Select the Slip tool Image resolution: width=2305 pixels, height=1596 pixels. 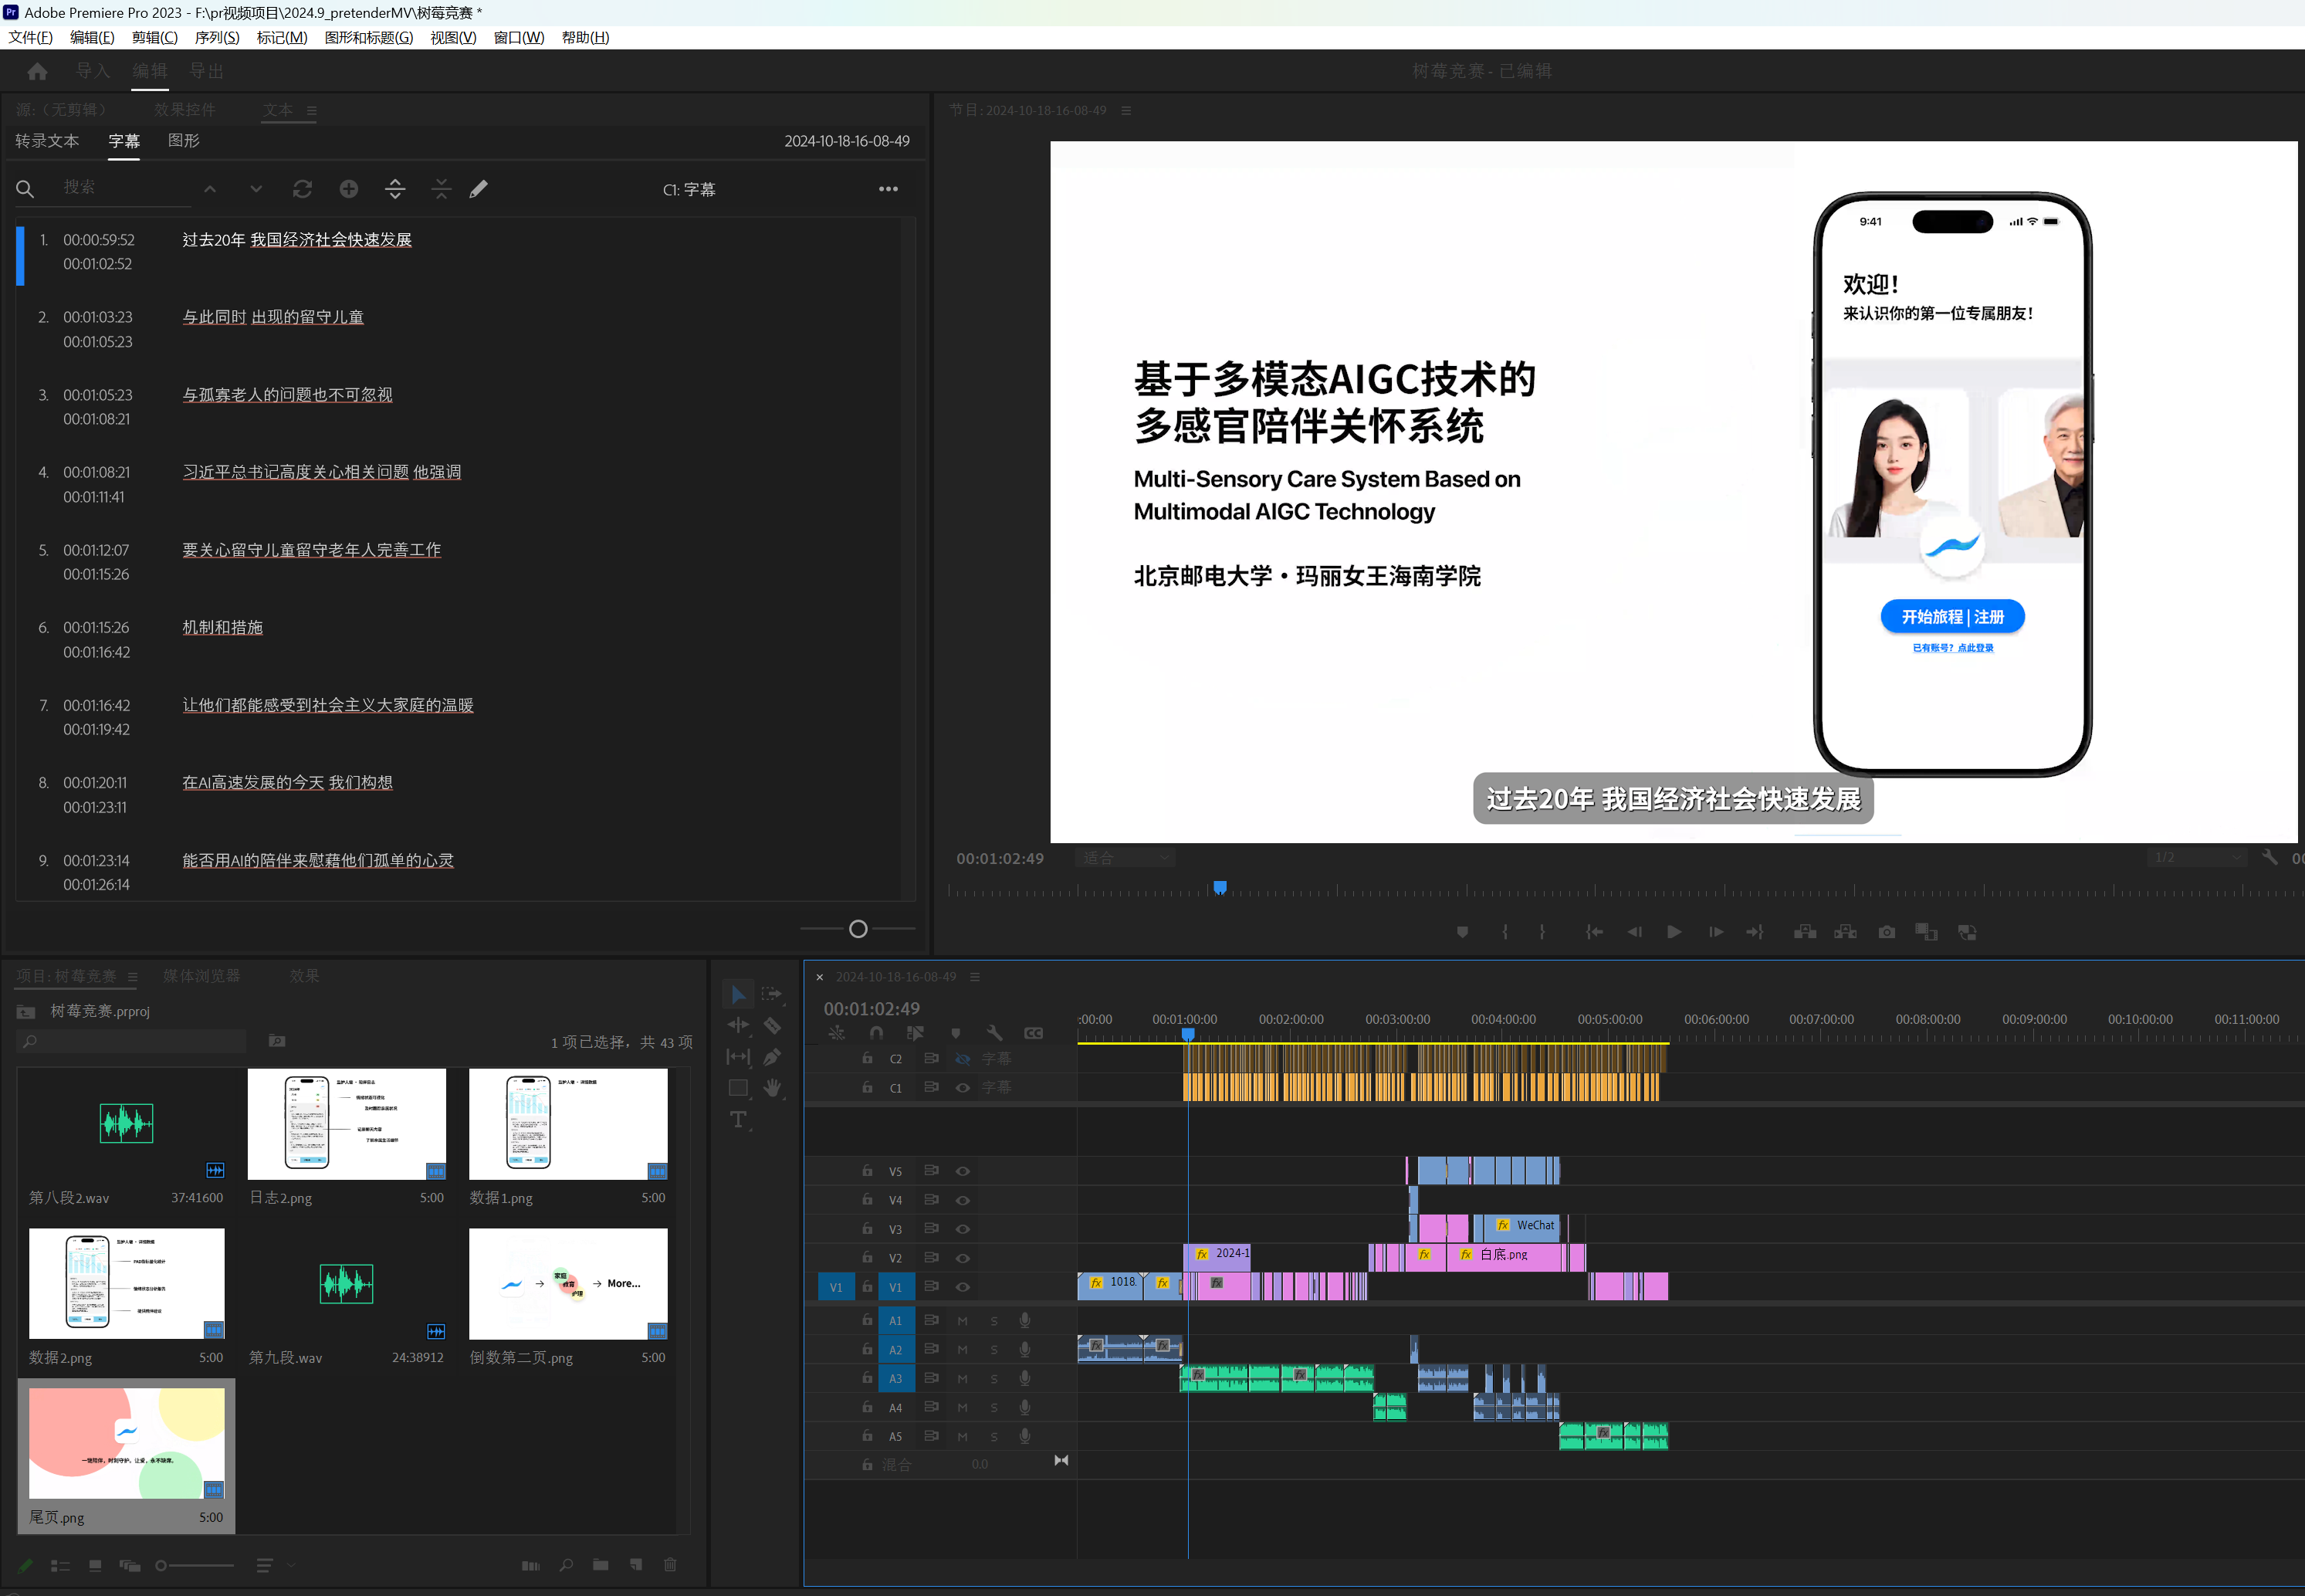click(x=738, y=1057)
